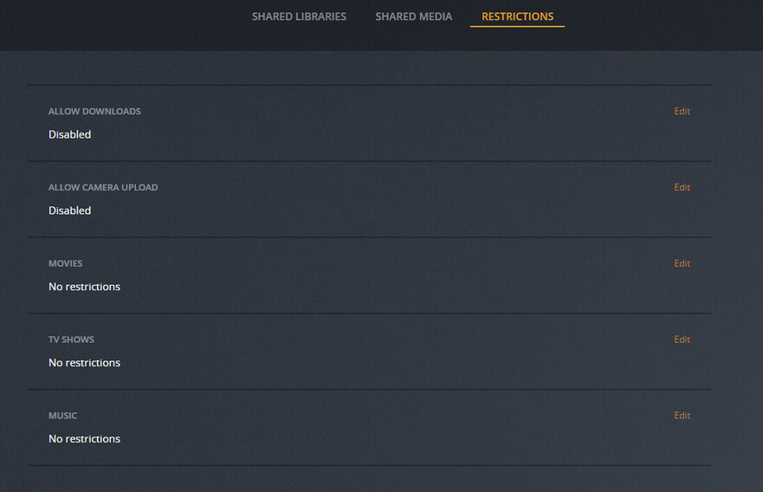
Task: Click the Music section heading
Action: [62, 416]
